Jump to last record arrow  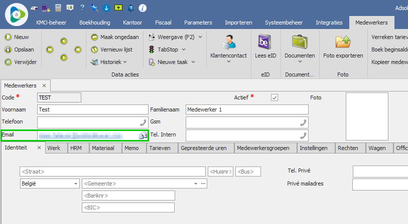78,49
